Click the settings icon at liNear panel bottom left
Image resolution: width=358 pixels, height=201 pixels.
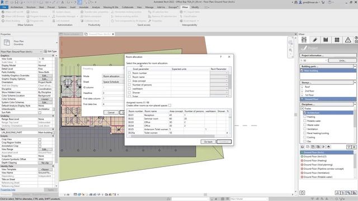click(302, 193)
